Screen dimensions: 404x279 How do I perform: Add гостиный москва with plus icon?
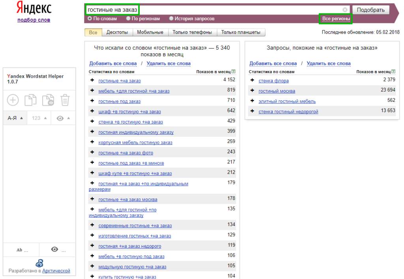click(x=252, y=90)
